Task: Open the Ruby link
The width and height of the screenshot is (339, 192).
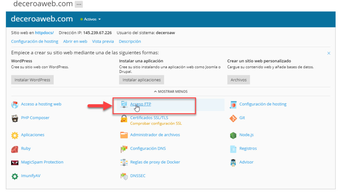Action: click(26, 148)
